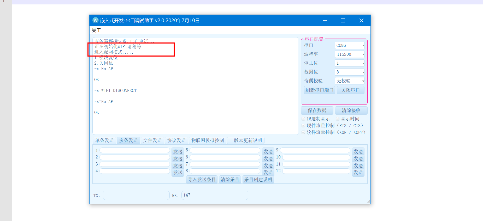Switch to the 物联网模拟控制 tab
483x221 pixels.
point(208,140)
